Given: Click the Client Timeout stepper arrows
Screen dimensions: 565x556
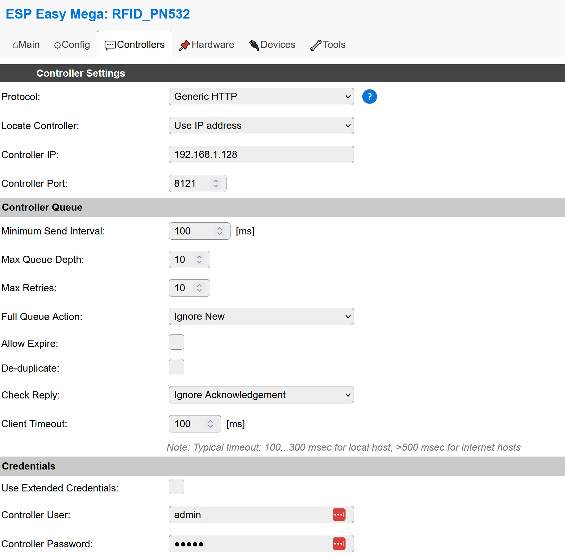Looking at the screenshot, I should 210,424.
